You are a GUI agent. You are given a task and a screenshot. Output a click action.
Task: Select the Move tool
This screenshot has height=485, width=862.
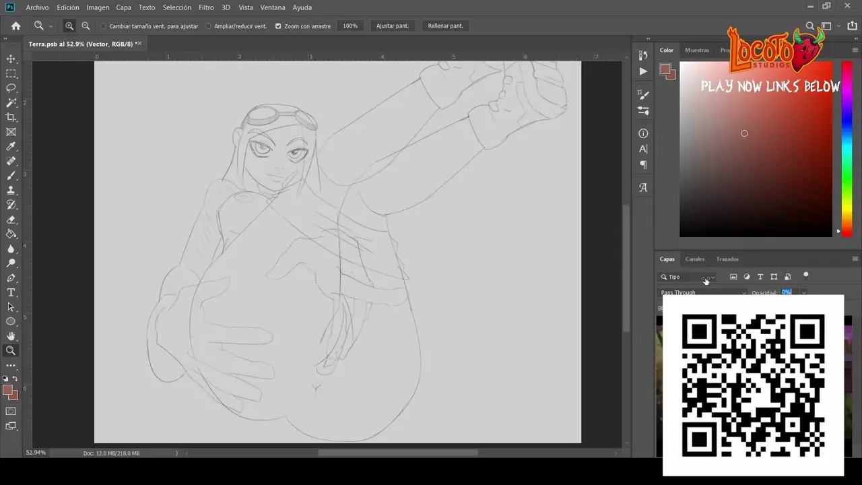pyautogui.click(x=11, y=59)
